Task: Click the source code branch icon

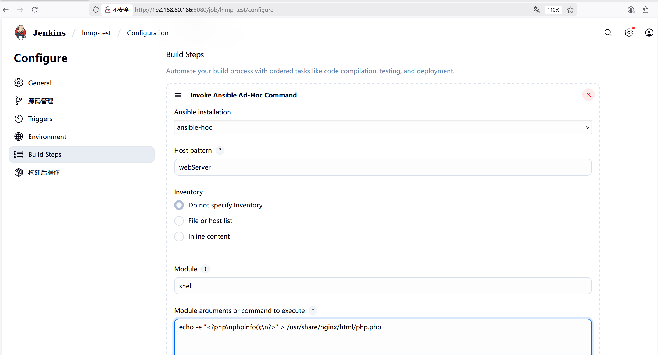Action: pos(19,101)
